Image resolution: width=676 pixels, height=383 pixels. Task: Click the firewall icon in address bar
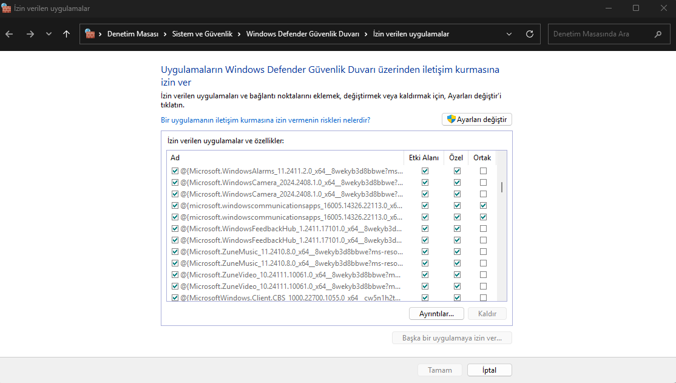(x=90, y=33)
